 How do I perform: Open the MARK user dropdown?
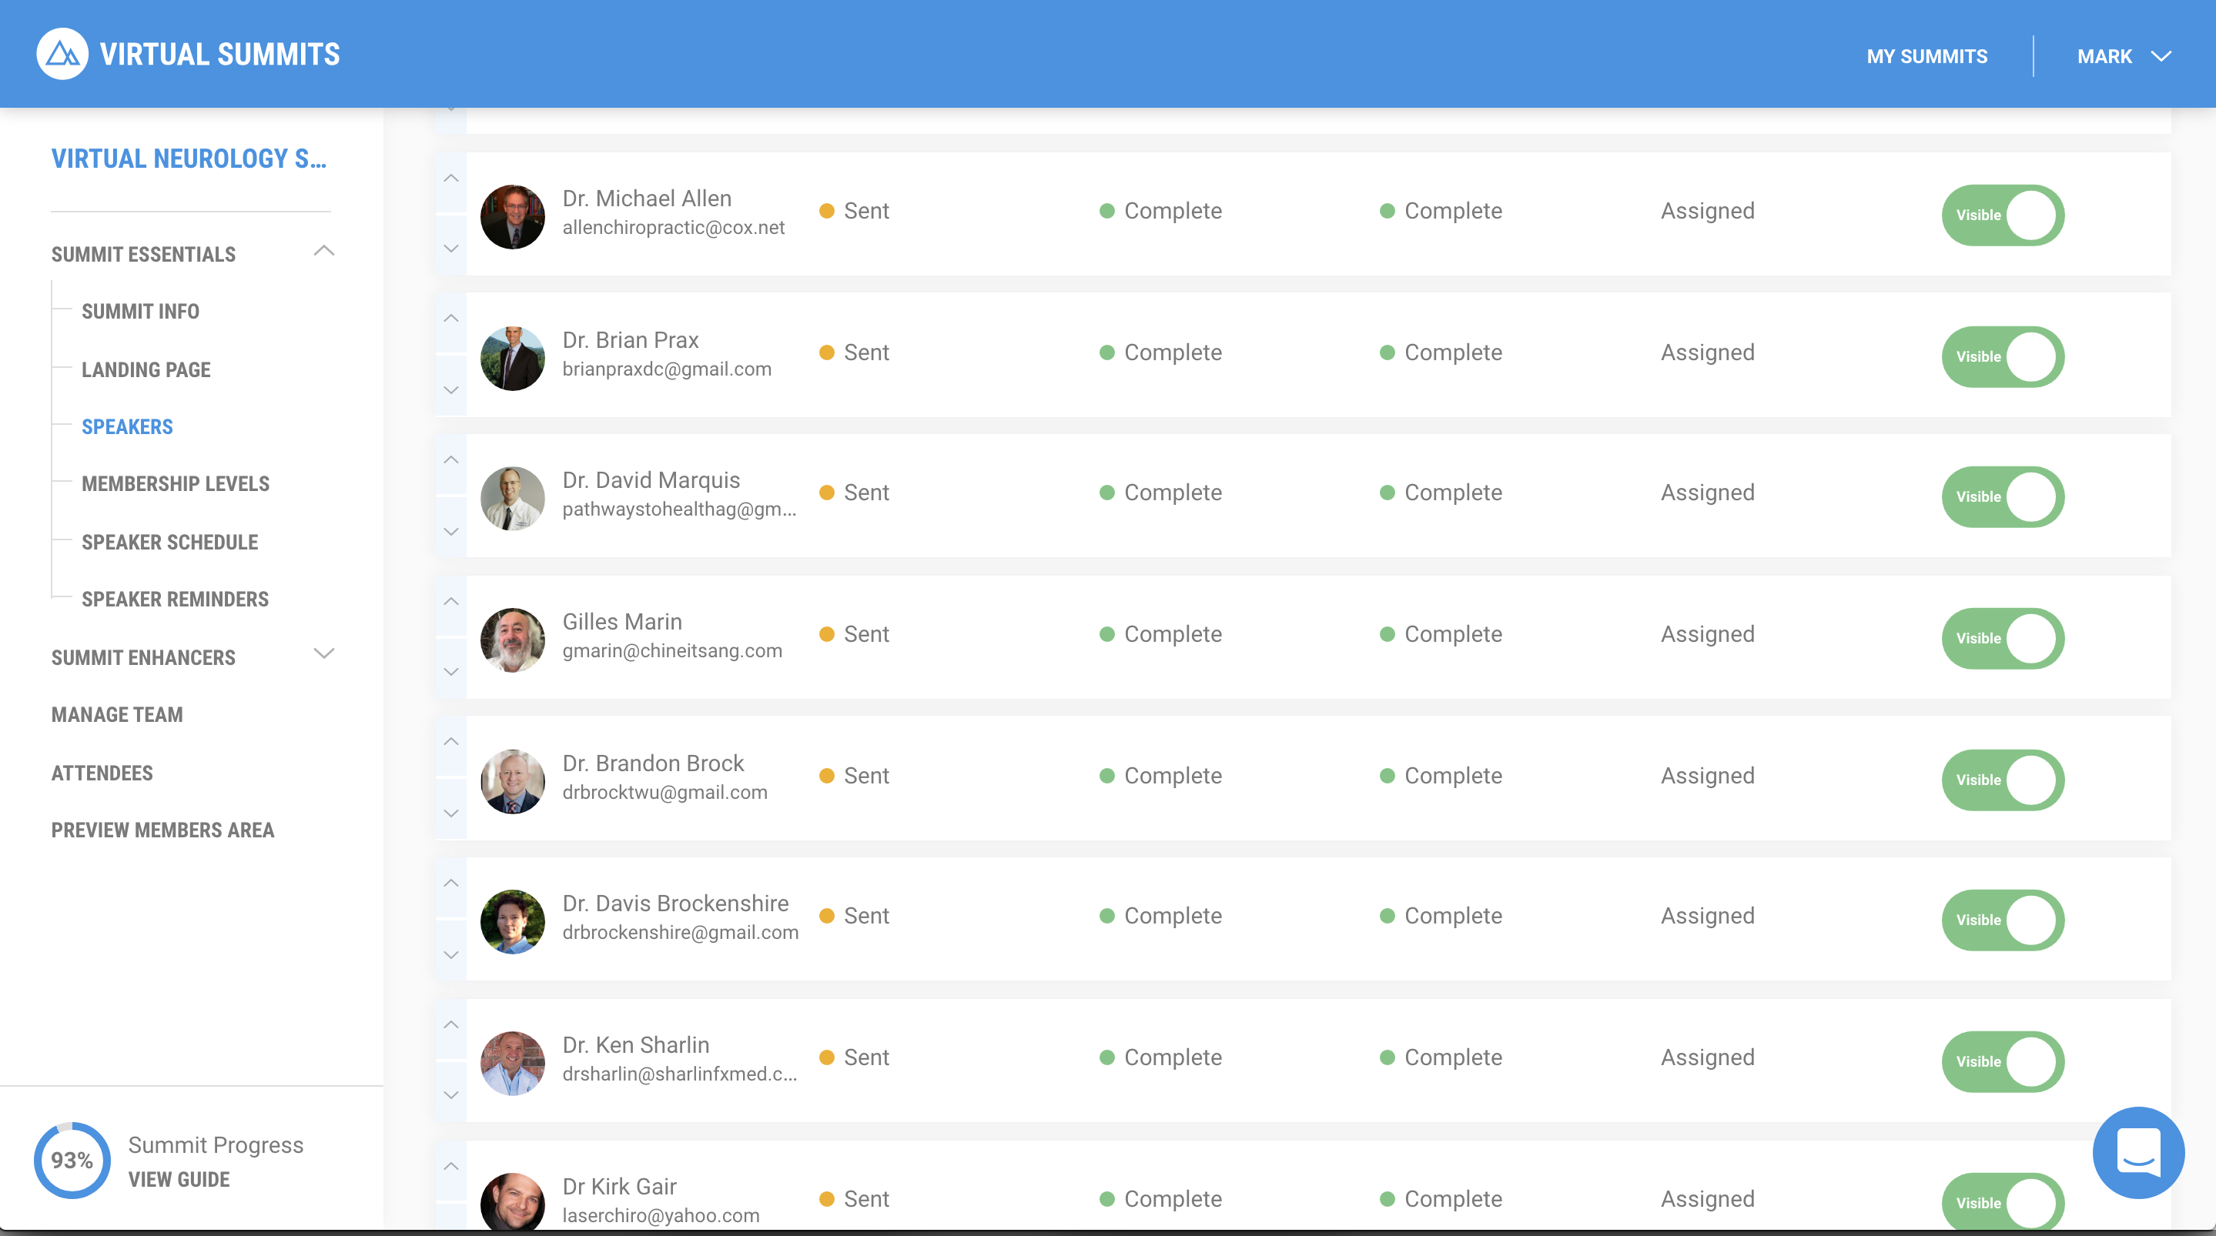click(2123, 57)
